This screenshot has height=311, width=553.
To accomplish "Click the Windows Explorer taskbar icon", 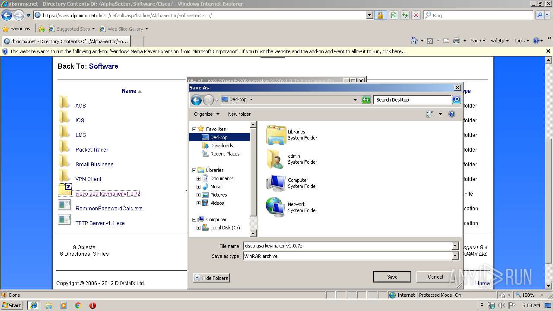I will (49, 305).
